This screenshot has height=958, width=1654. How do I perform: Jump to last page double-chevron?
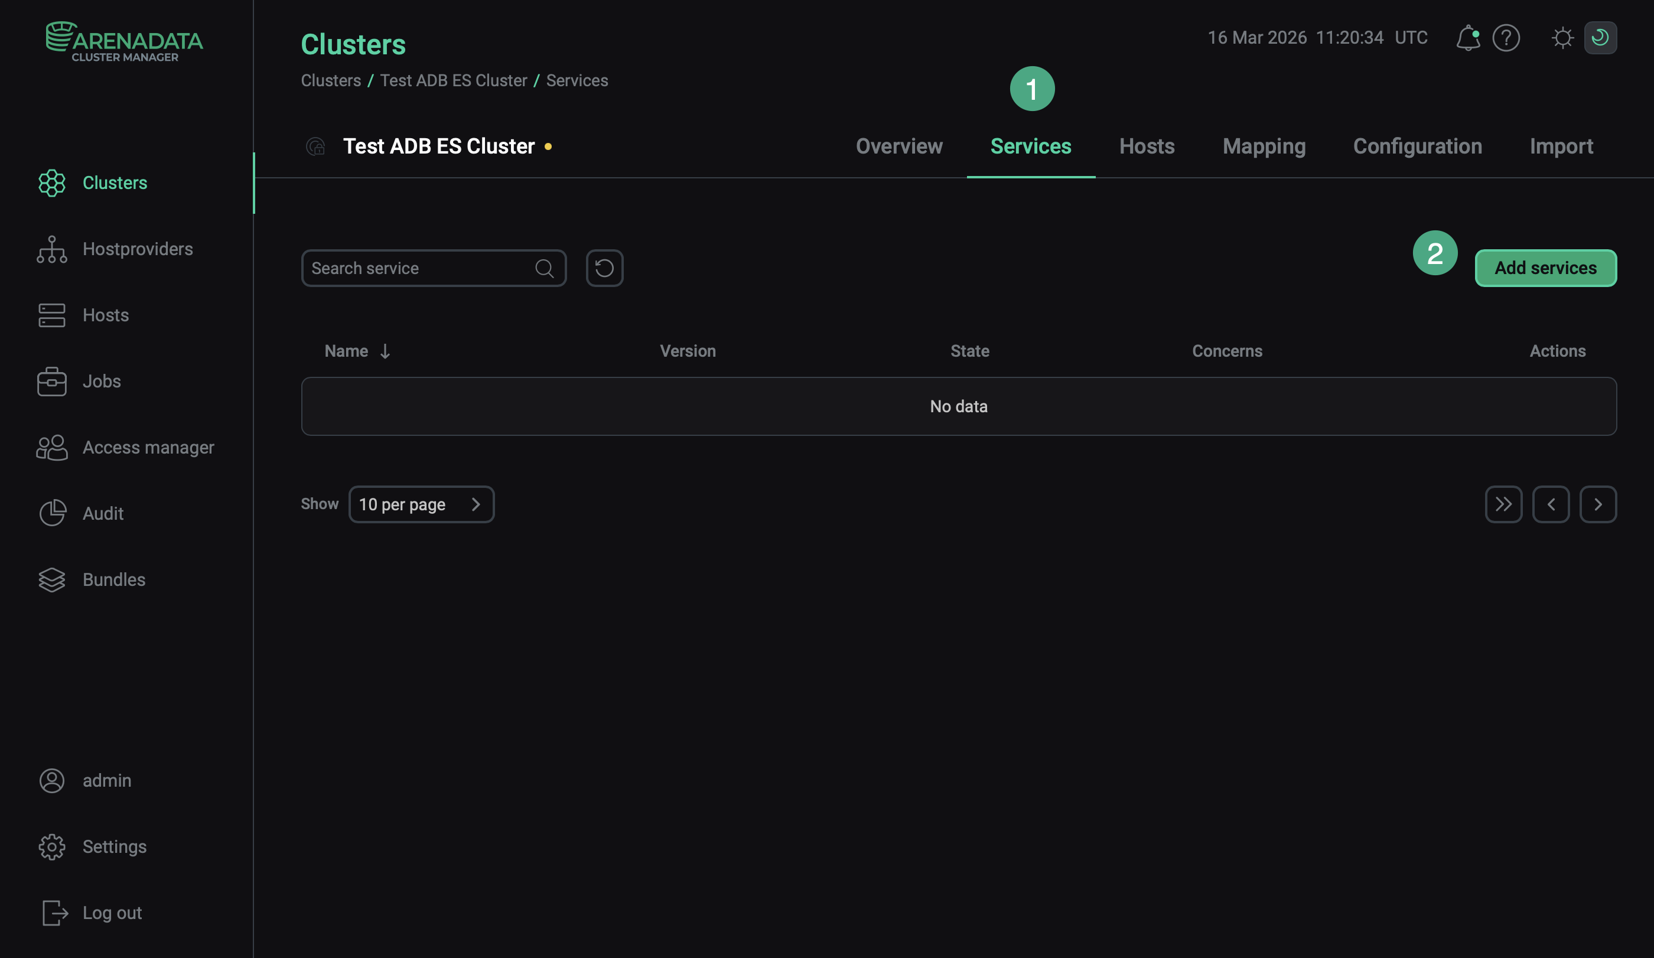point(1503,504)
